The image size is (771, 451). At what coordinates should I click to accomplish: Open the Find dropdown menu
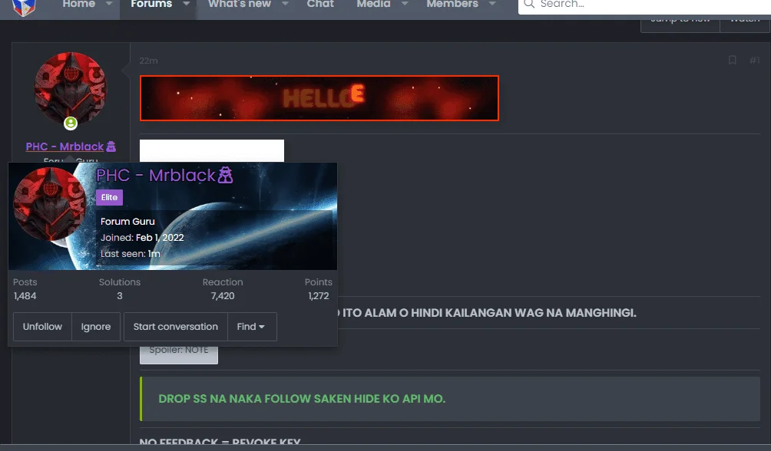(252, 327)
